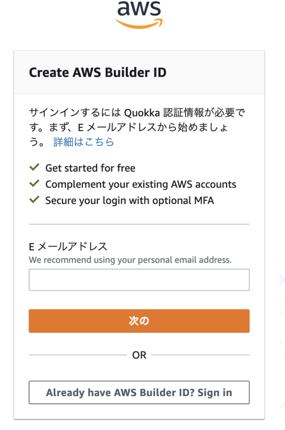
Task: Click inside the E メールアドレス input field
Action: click(x=139, y=280)
